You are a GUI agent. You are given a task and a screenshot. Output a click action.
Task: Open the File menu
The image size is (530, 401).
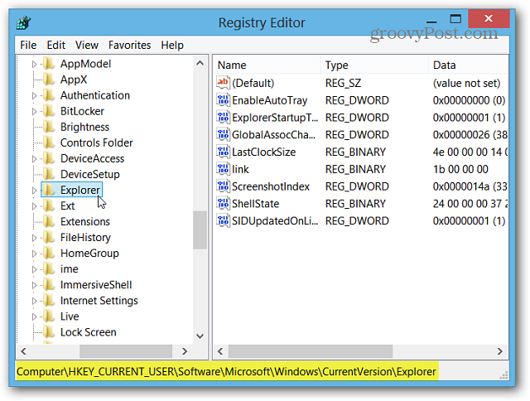tap(28, 45)
